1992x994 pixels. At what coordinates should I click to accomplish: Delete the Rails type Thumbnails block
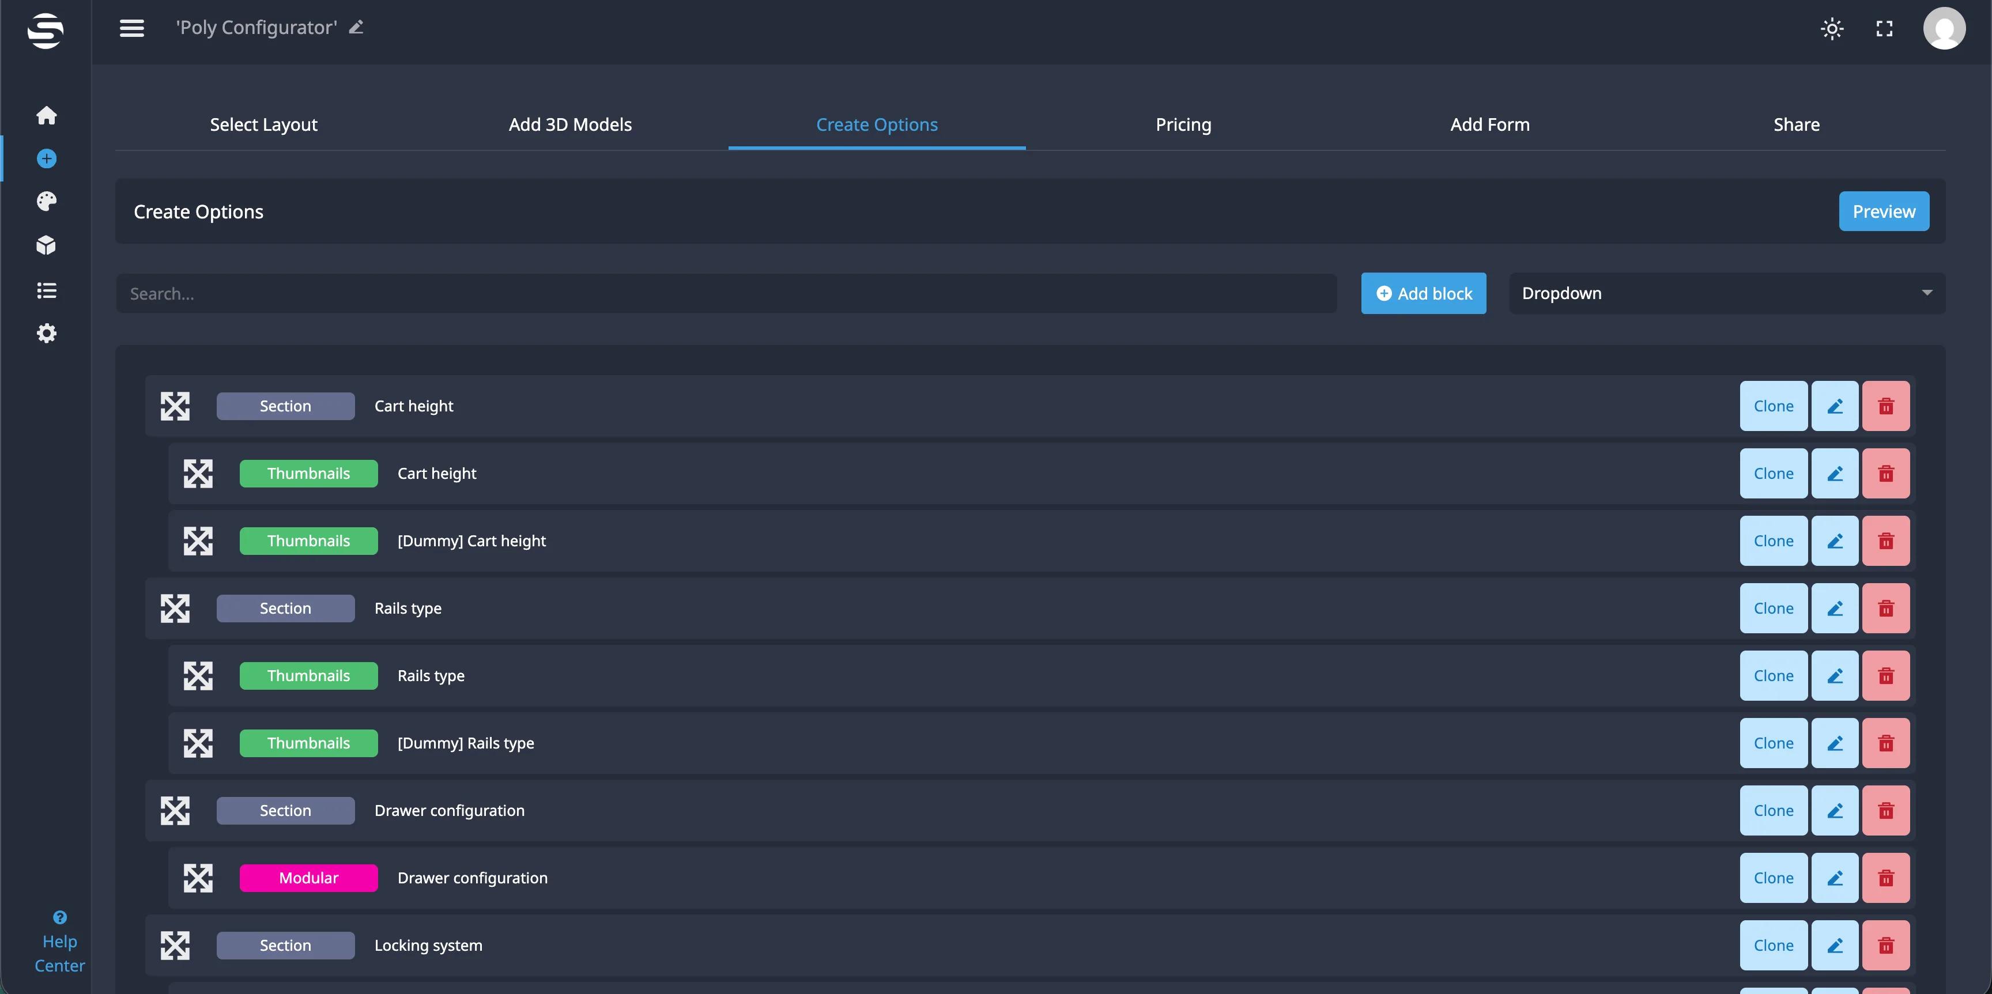(1885, 675)
